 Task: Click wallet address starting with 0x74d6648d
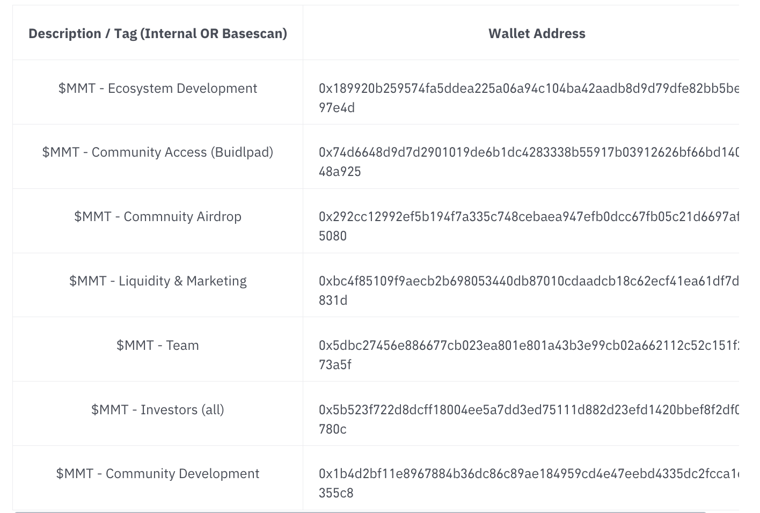528,152
